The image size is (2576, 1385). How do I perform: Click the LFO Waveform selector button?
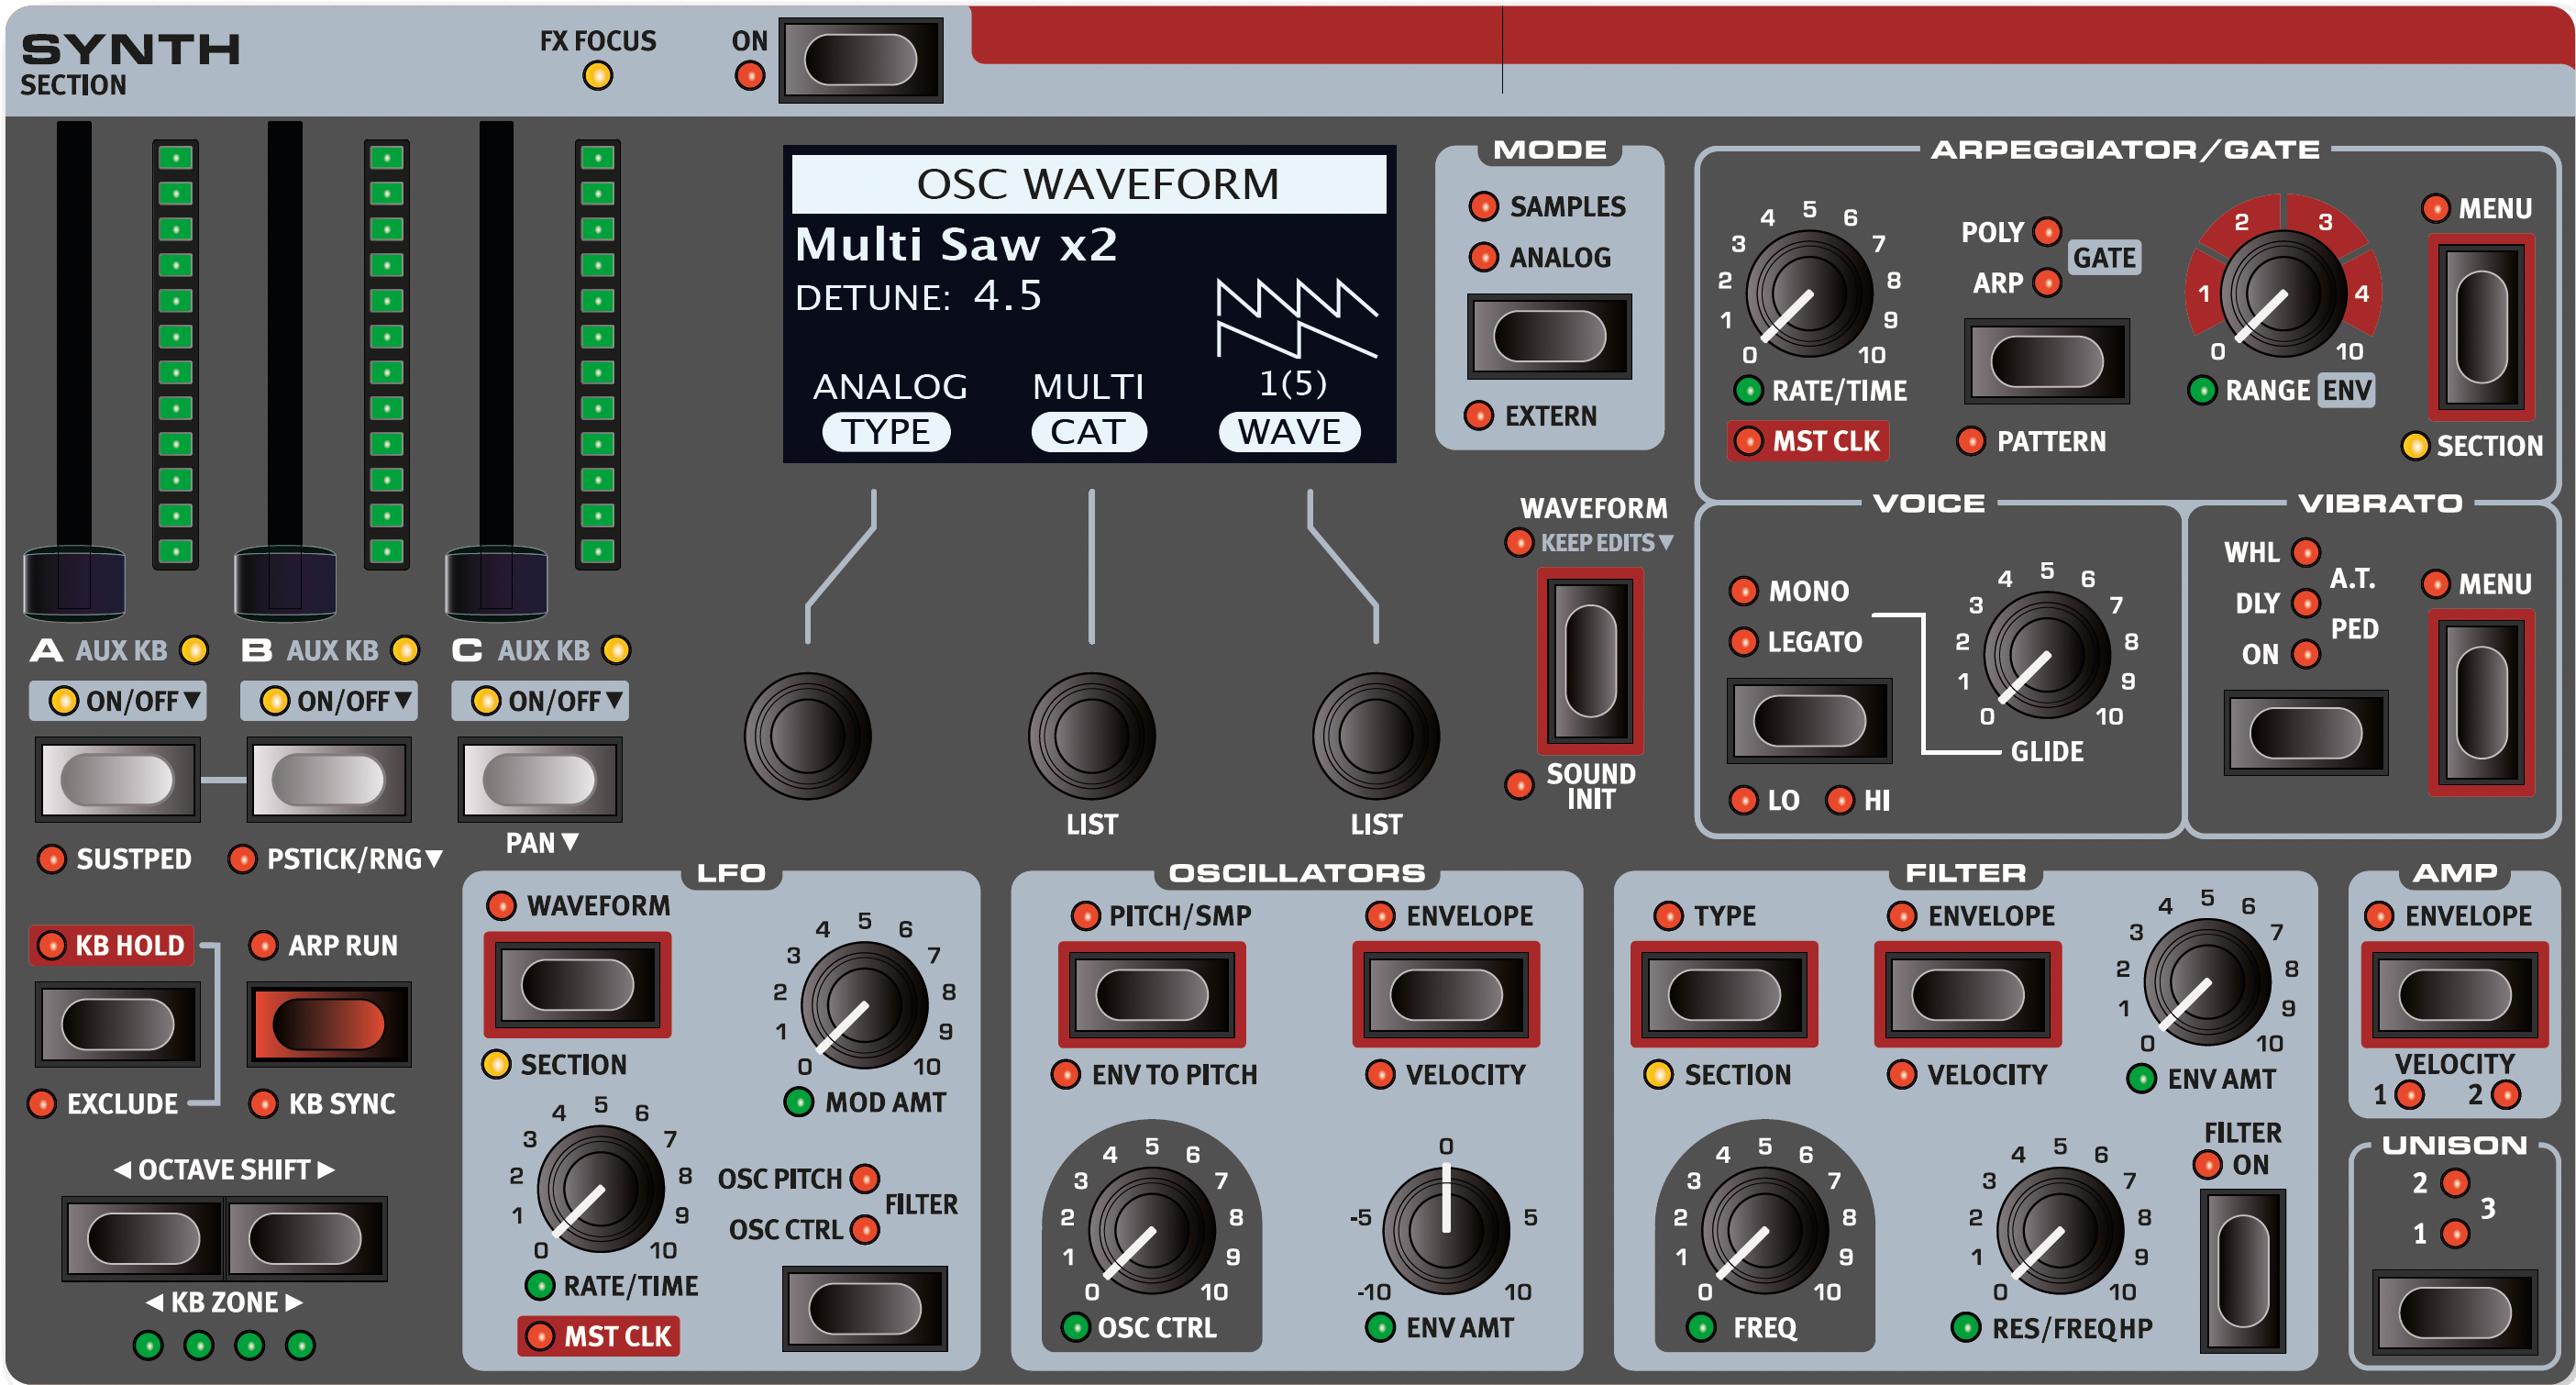(x=577, y=985)
